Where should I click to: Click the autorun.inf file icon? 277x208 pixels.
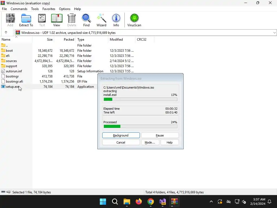point(3,71)
